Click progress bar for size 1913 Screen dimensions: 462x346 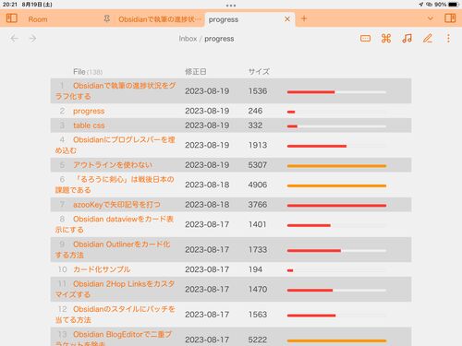pos(336,146)
